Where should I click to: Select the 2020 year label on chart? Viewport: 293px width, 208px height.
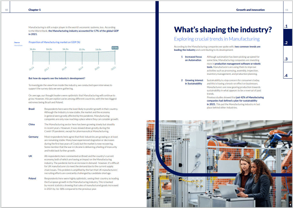coord(97,68)
